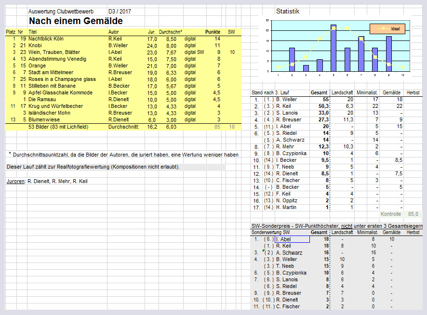Select the "85,0" Kontrolle value
Image resolution: width=427 pixels, height=315 pixels.
(x=413, y=214)
